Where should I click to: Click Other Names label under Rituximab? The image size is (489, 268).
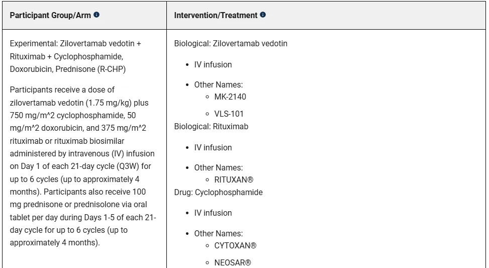pyautogui.click(x=218, y=168)
